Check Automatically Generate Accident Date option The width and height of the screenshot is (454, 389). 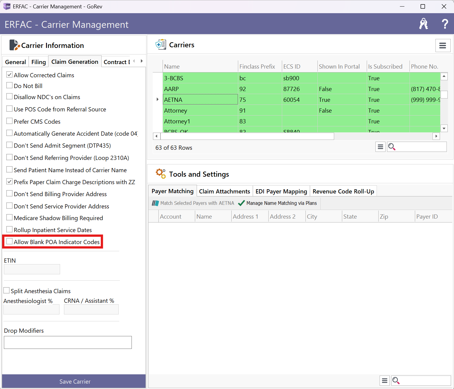click(x=10, y=133)
